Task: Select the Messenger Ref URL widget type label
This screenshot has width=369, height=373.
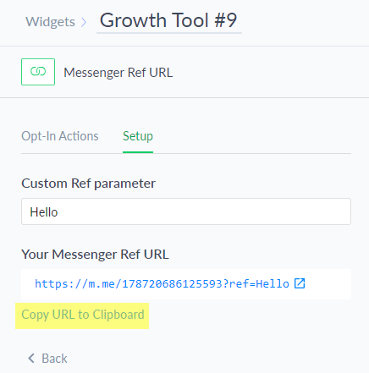Action: (x=118, y=73)
